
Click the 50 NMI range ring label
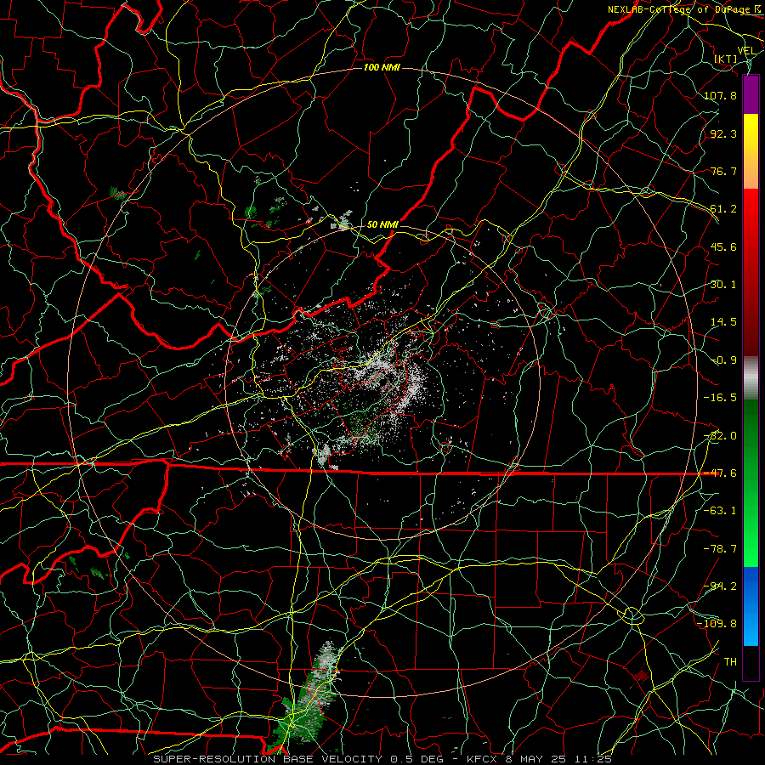382,225
